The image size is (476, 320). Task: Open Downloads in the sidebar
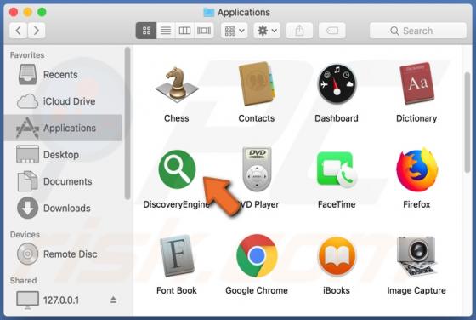point(63,209)
